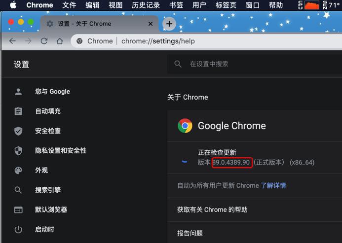Click the 正在检查更新 status text
The width and height of the screenshot is (342, 243).
217,152
